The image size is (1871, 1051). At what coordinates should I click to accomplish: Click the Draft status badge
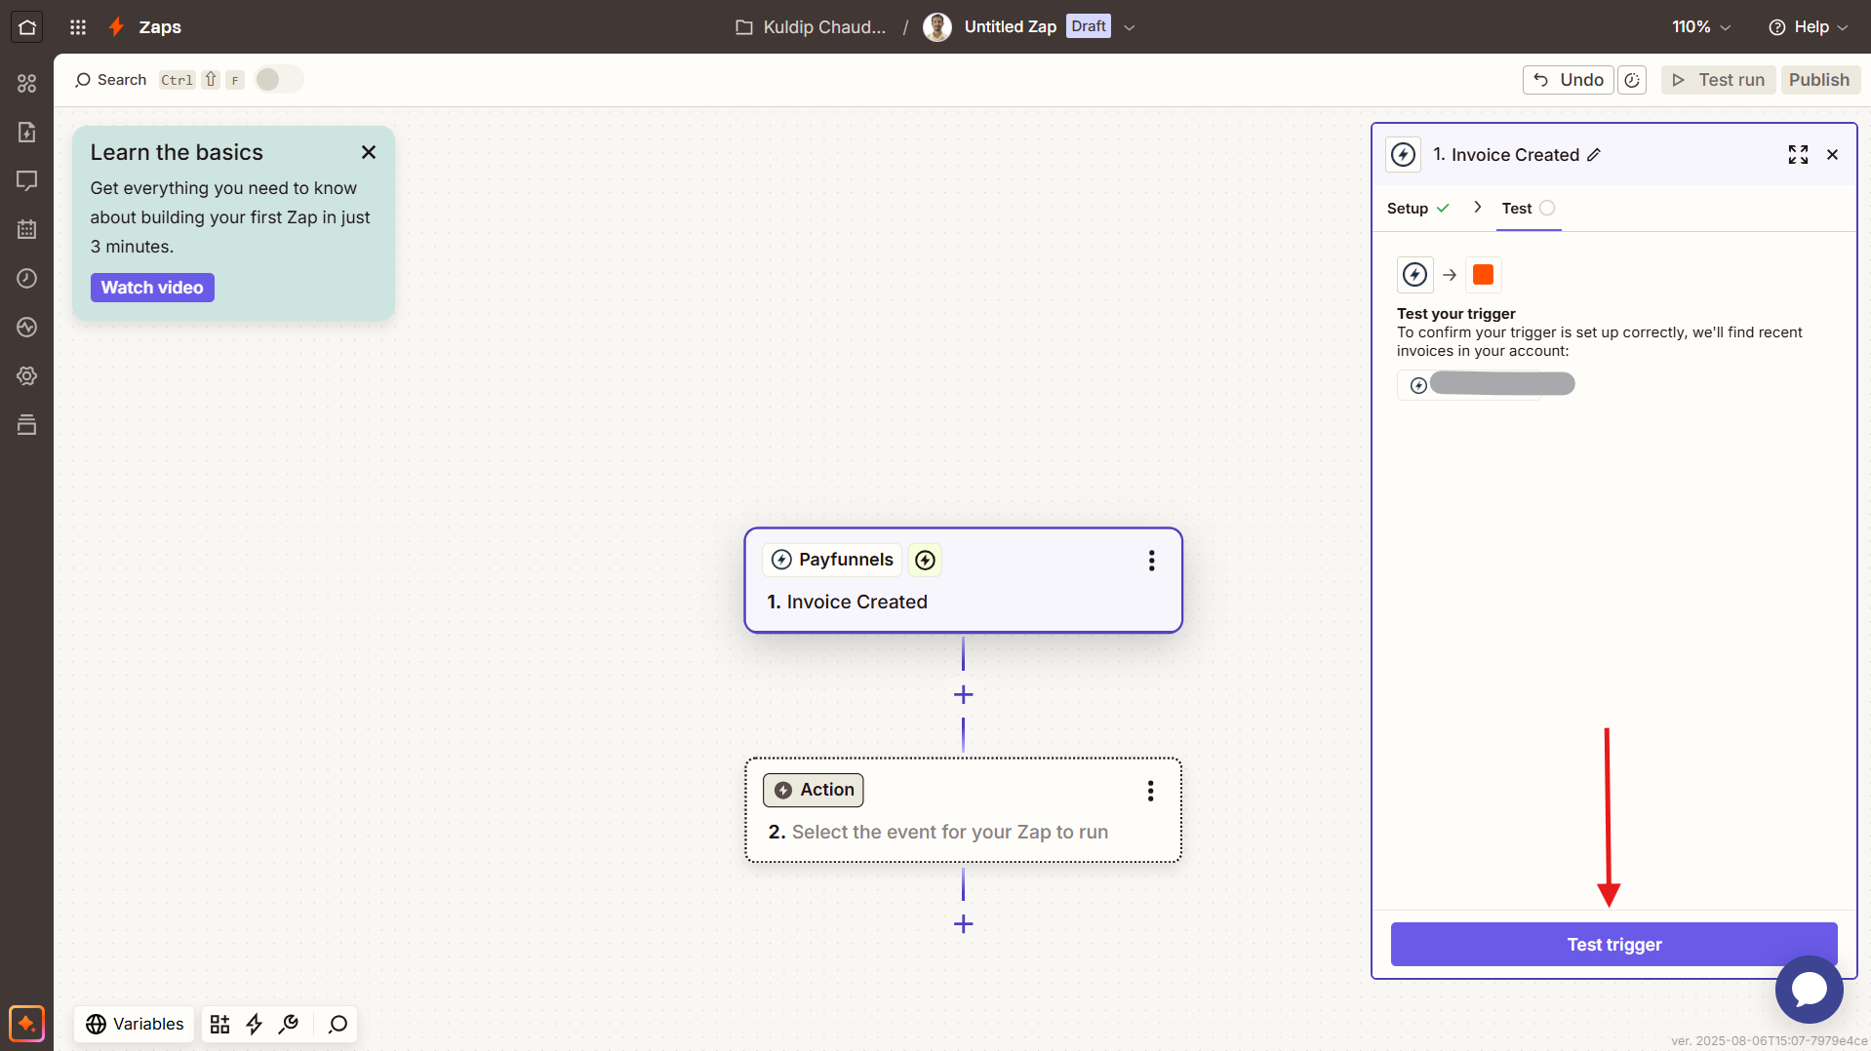tap(1089, 26)
